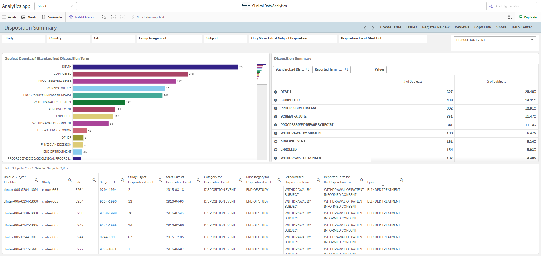Image resolution: width=541 pixels, height=256 pixels.
Task: Search the Reported Term f... pivot dimension
Action: point(347,69)
